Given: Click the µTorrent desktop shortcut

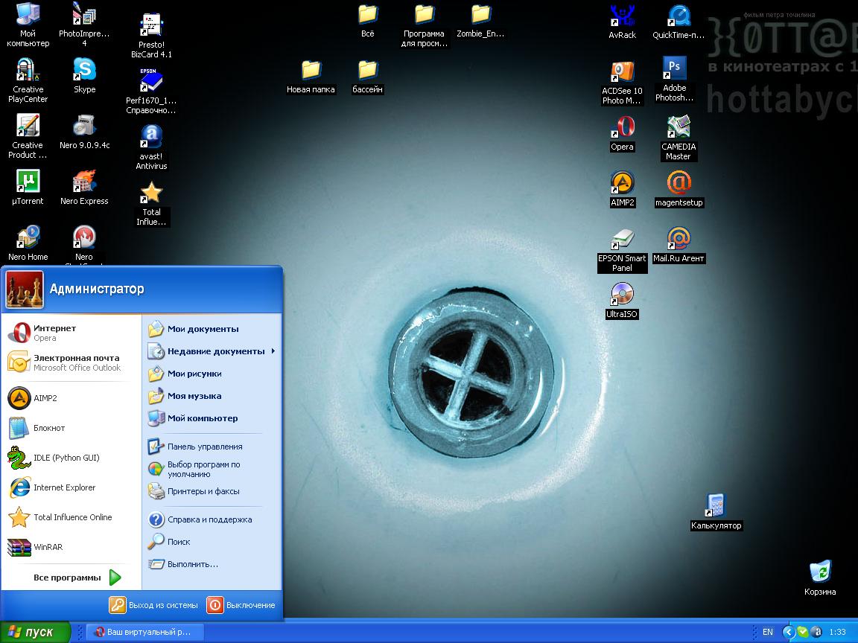Looking at the screenshot, I should click(28, 182).
